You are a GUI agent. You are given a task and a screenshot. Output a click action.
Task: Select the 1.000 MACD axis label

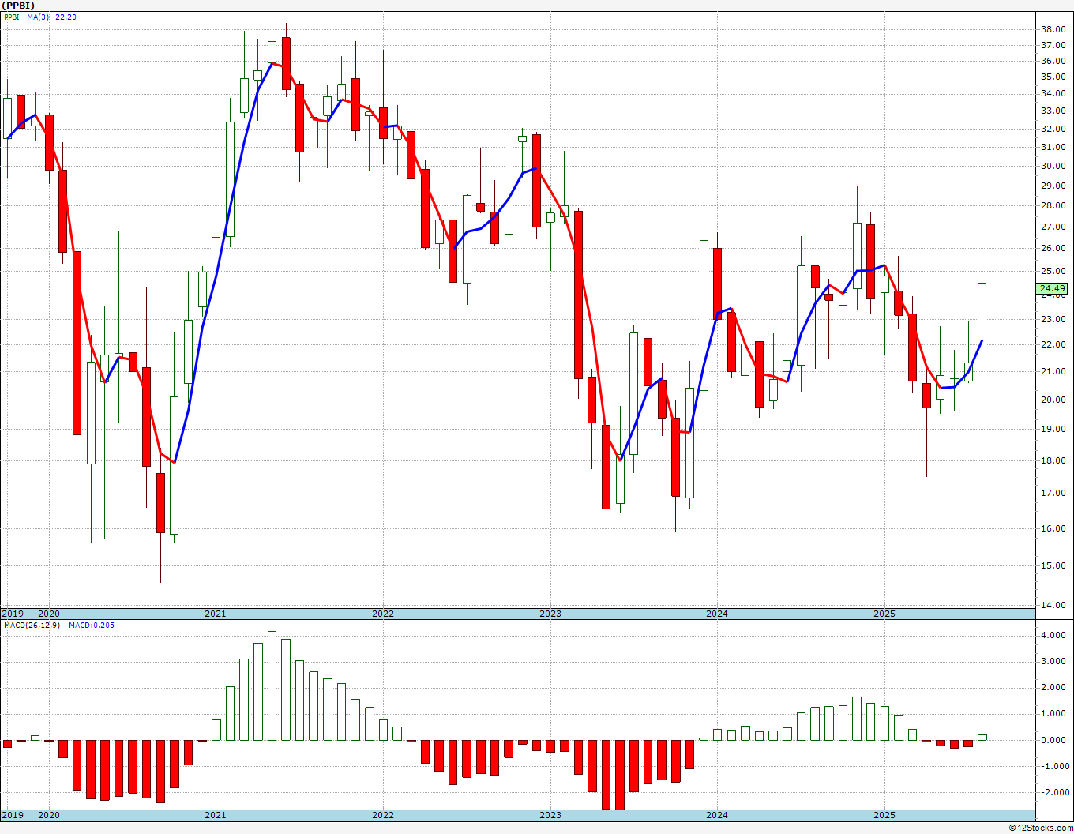[1053, 714]
